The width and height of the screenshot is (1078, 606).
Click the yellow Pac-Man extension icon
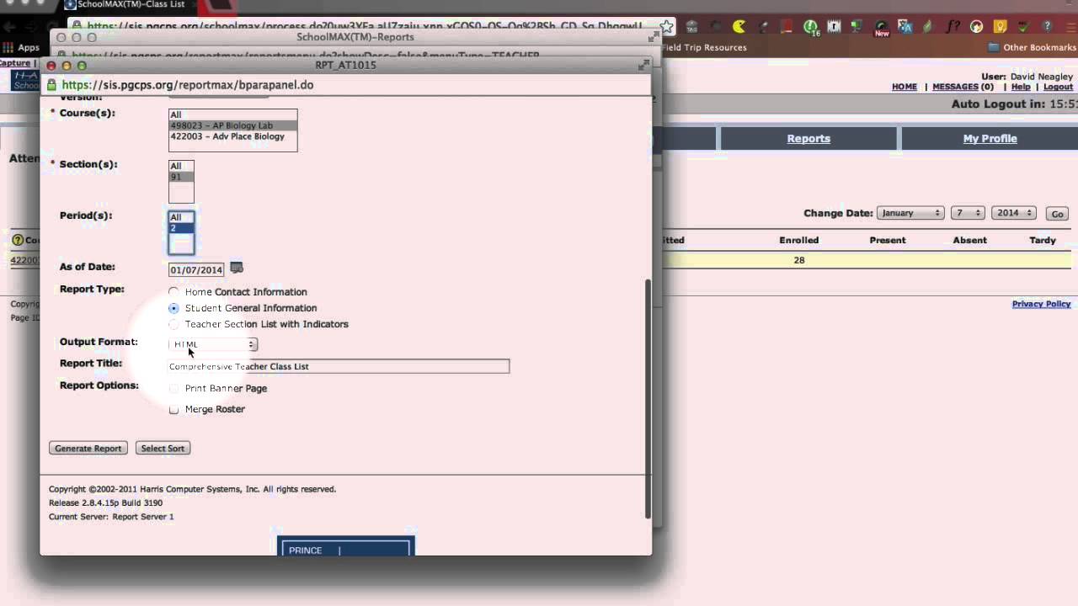[739, 26]
